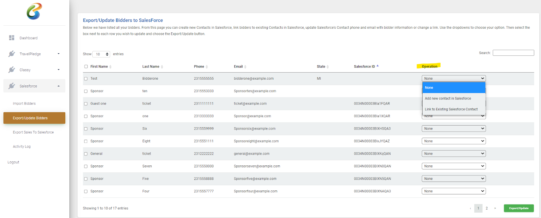The width and height of the screenshot is (541, 218).
Task: Go to next page arrow
Action: [495, 208]
